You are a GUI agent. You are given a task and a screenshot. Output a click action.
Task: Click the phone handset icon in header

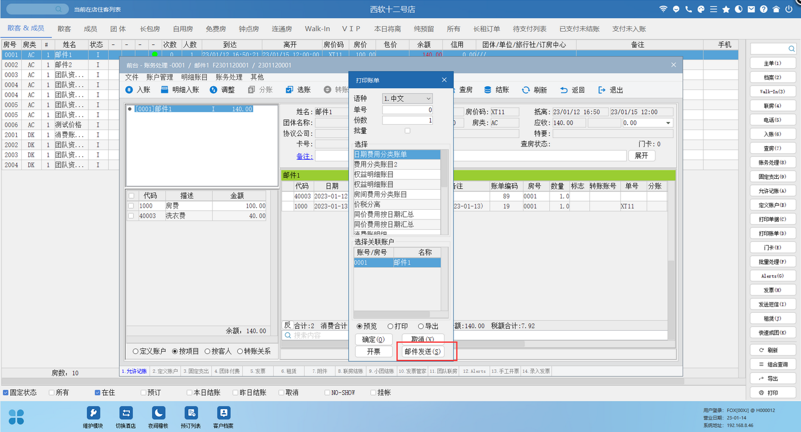689,9
